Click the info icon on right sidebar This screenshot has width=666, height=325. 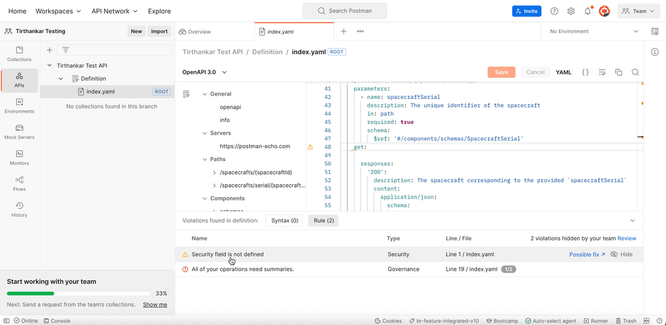(x=655, y=51)
